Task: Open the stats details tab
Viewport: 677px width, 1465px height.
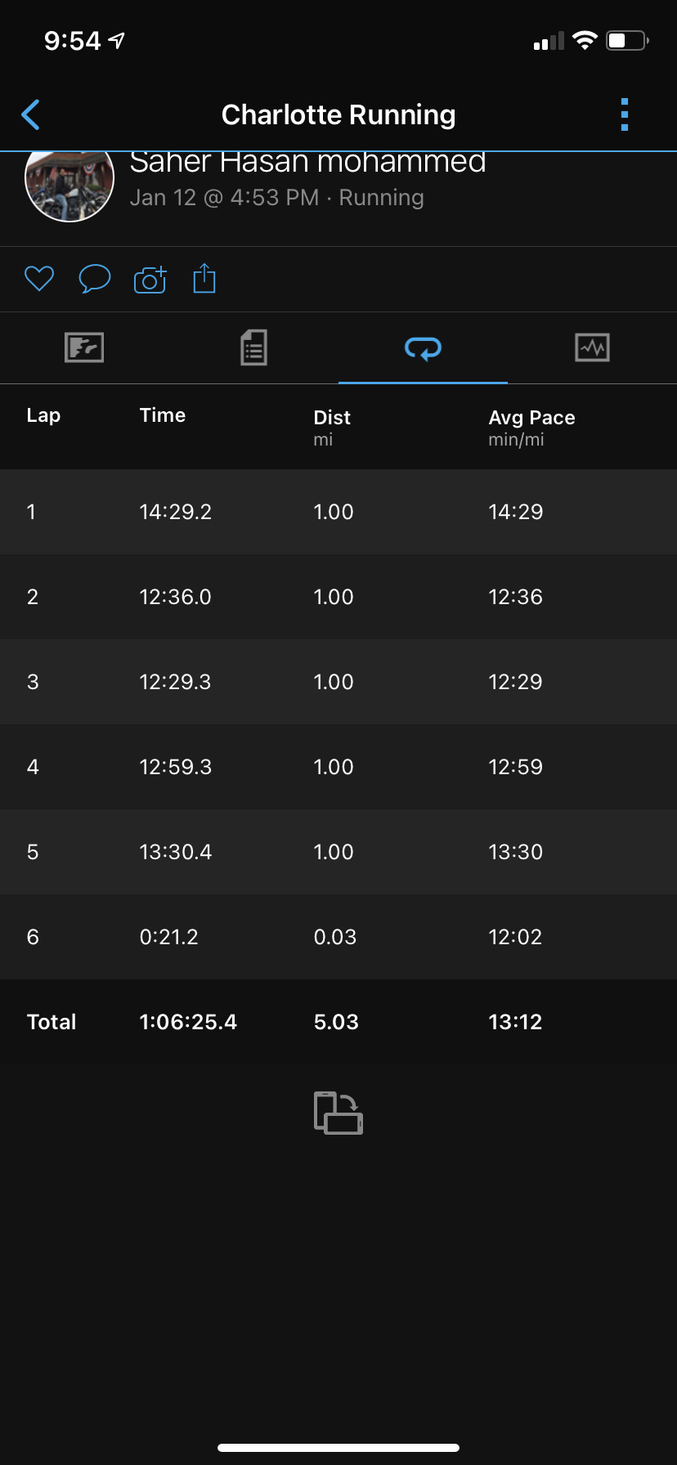Action: [x=254, y=347]
